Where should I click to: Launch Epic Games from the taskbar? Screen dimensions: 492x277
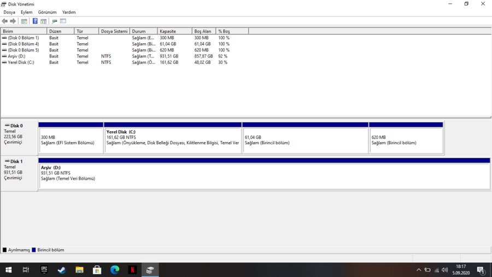44,270
